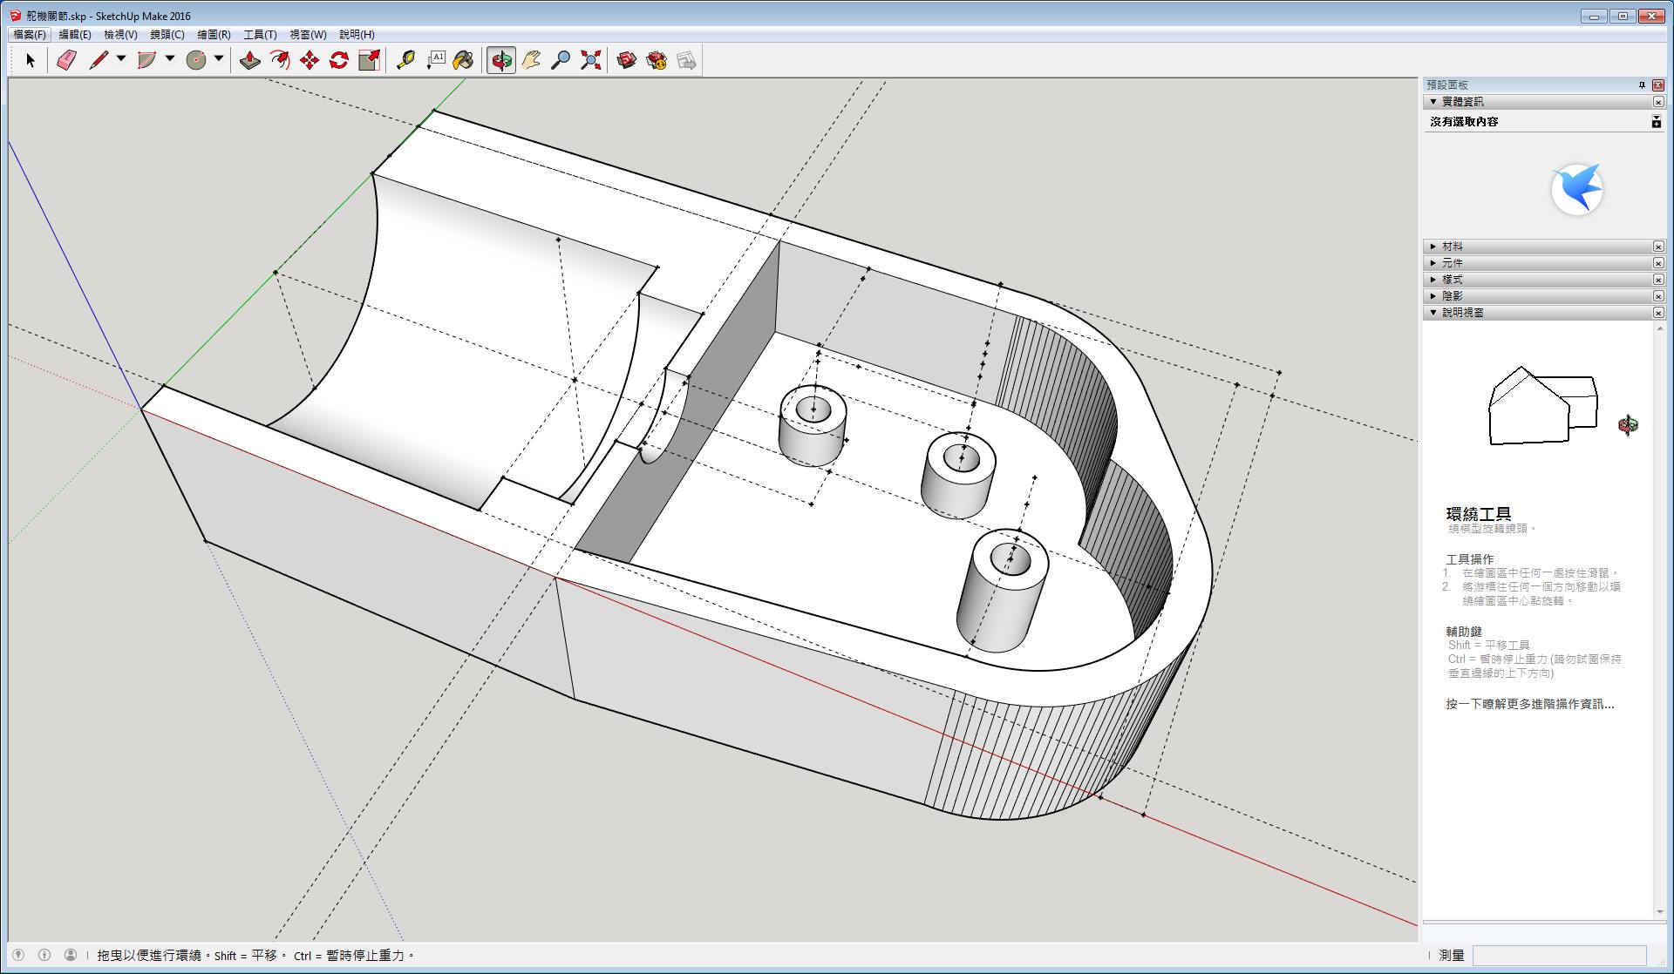
Task: Open the 繪圖(R) menu
Action: [x=214, y=35]
